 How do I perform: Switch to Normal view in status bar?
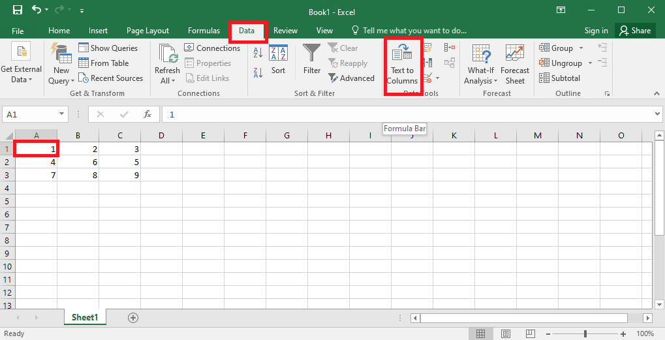tap(480, 333)
